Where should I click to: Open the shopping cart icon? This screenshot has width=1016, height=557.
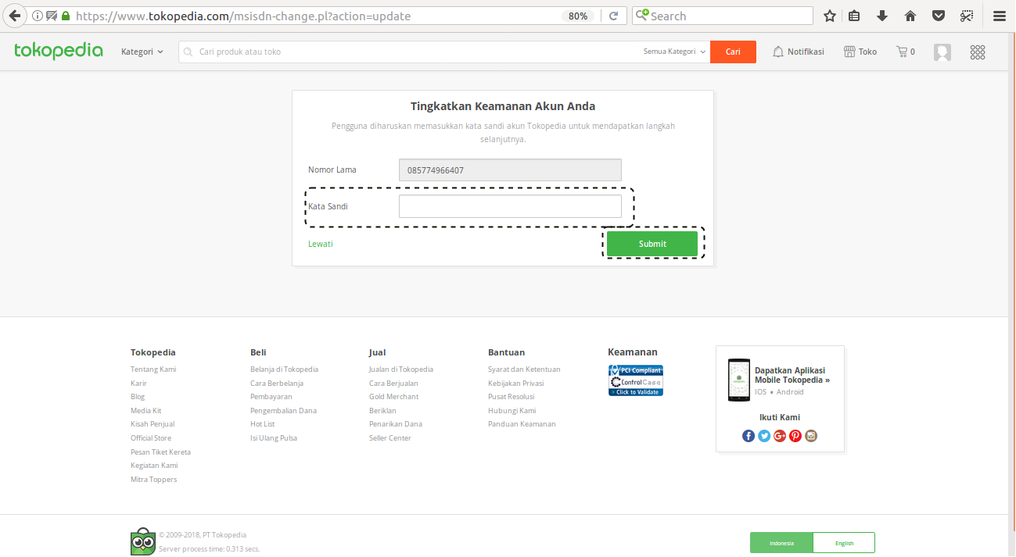click(x=906, y=52)
